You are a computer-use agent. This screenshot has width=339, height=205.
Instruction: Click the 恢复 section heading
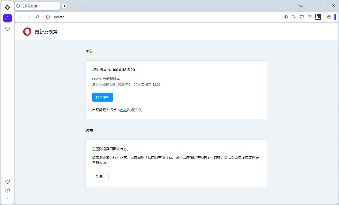(x=89, y=131)
